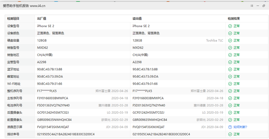
Task: Open the list menu icon in title bar
Action: (252, 6)
